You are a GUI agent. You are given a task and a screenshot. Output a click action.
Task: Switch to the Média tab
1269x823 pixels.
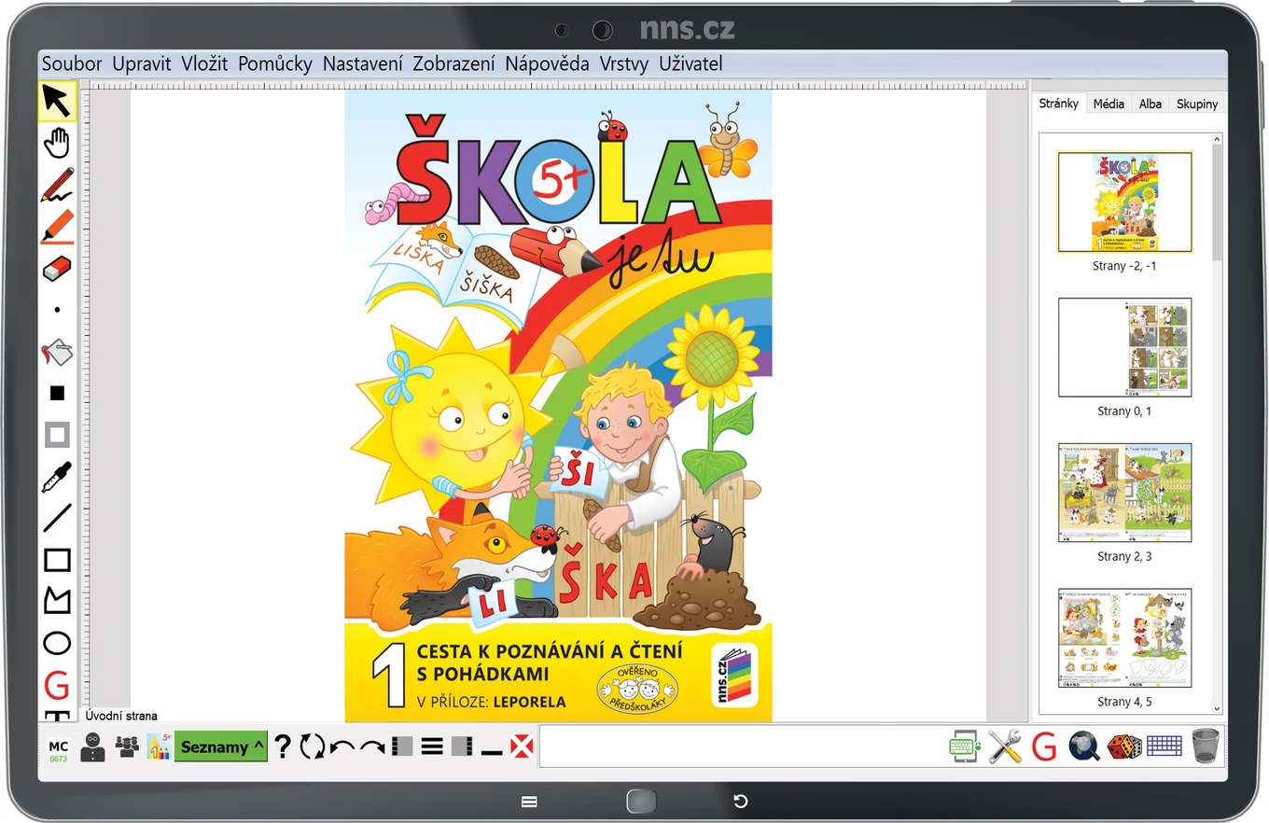[1109, 104]
